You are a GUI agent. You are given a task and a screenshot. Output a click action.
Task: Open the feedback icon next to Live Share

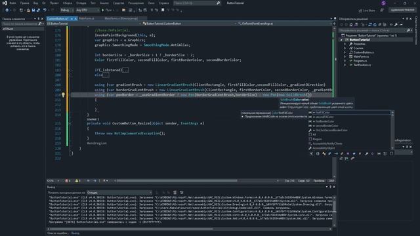[382, 10]
